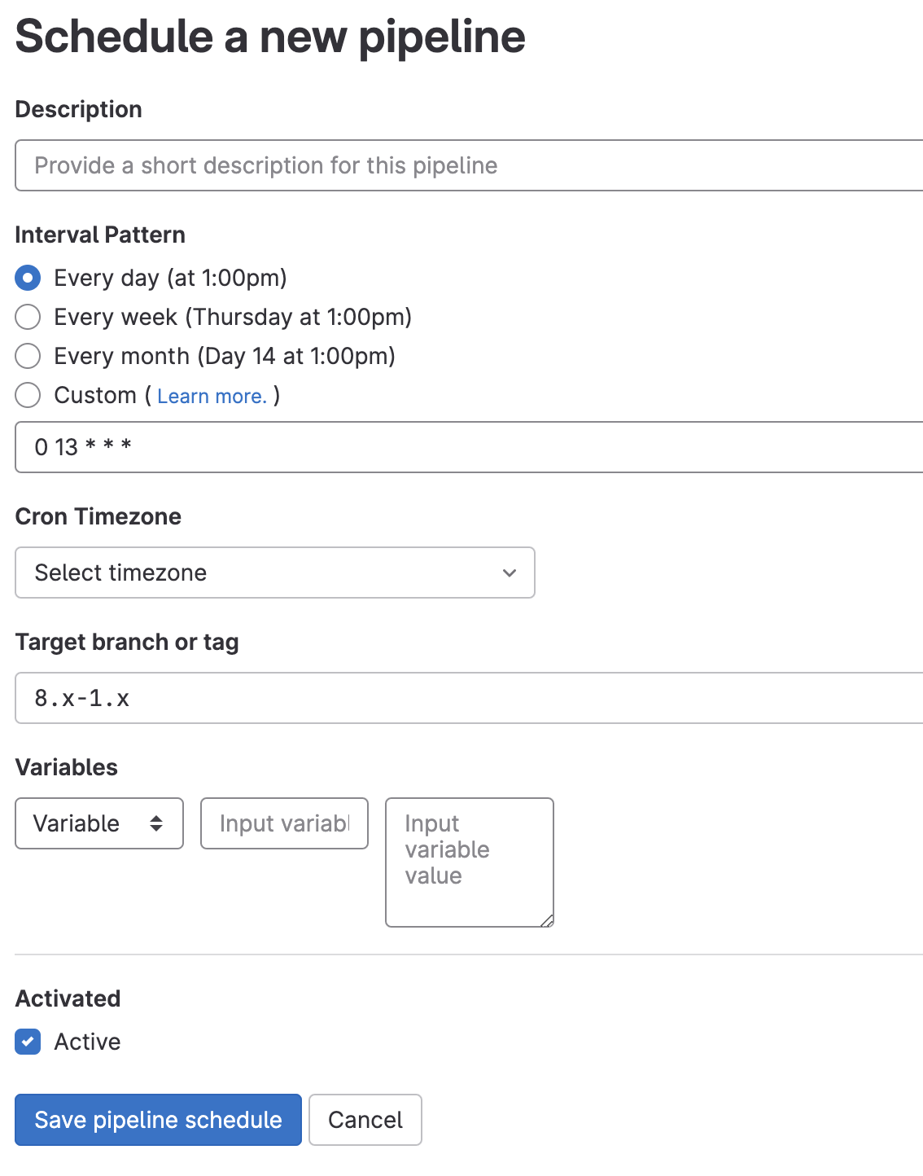Click the textarea resize handle
This screenshot has height=1176, width=923.
(548, 921)
